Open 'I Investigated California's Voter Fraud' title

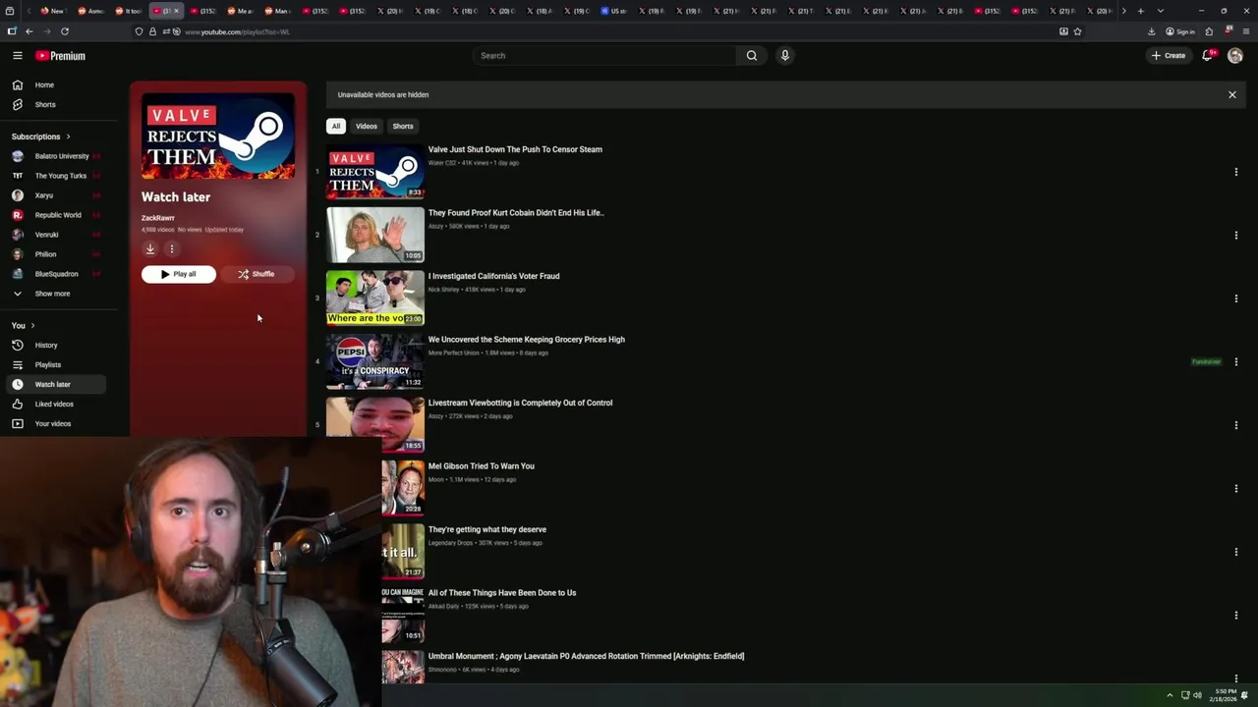tap(493, 277)
